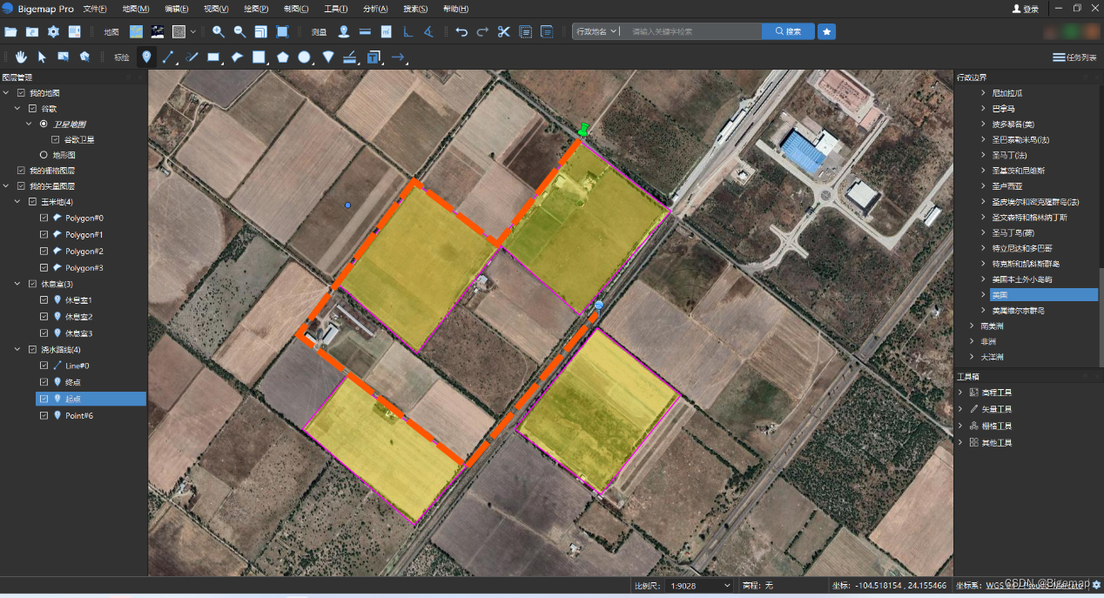Collapse the 我的地图 tree node
The height and width of the screenshot is (598, 1104).
pyautogui.click(x=7, y=92)
